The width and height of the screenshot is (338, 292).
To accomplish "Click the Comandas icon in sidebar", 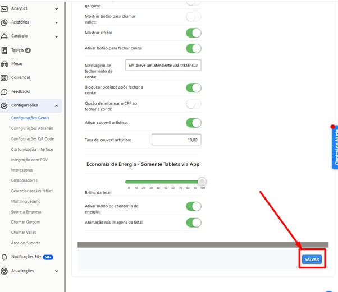I will pos(4,78).
